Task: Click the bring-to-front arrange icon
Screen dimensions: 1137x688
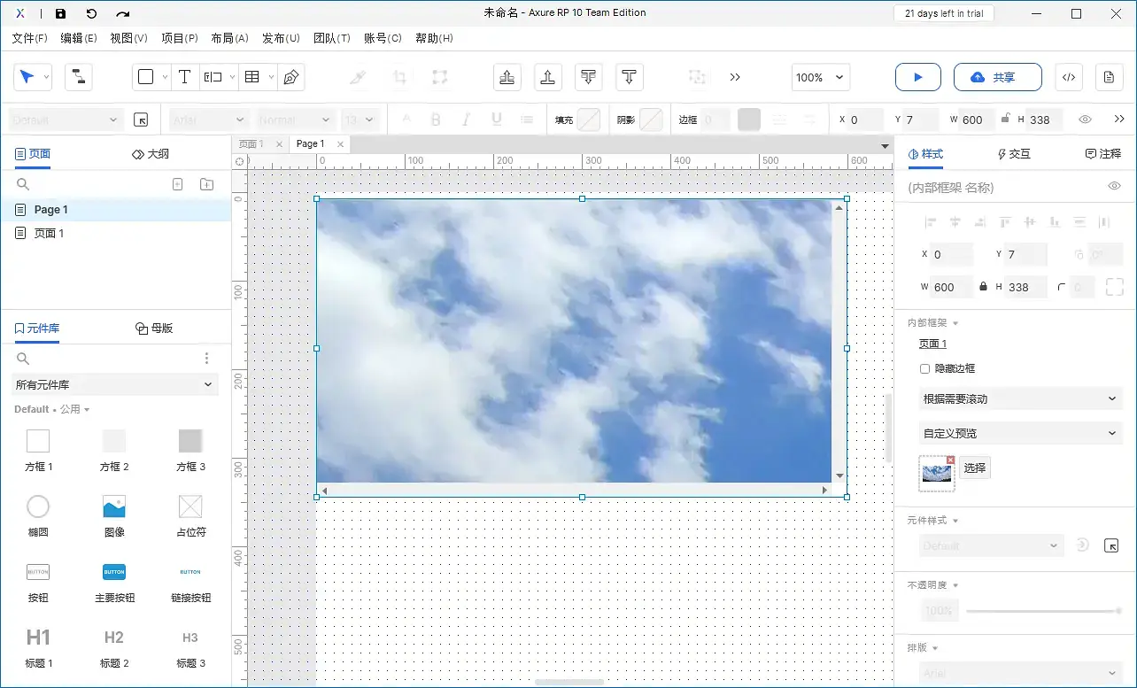Action: (x=507, y=77)
